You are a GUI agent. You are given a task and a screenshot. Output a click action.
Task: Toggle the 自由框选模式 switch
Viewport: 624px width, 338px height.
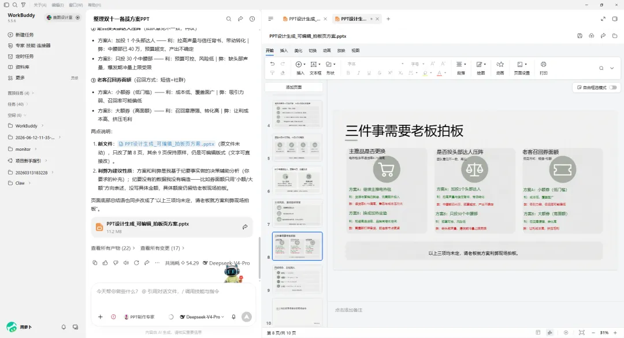pyautogui.click(x=613, y=88)
